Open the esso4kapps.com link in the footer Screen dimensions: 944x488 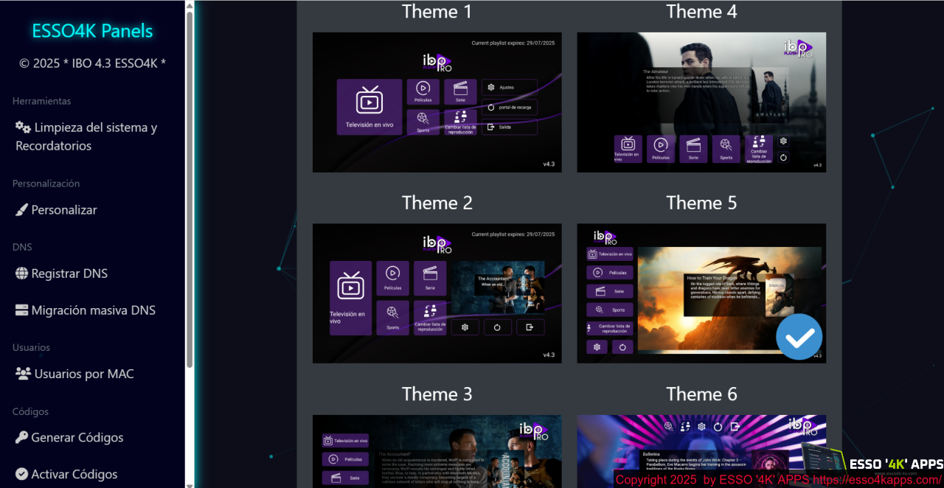(877, 480)
